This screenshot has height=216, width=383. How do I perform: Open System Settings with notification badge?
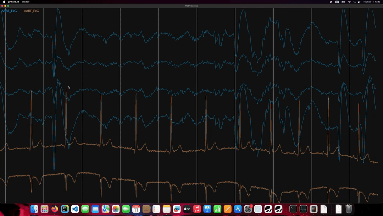(248, 209)
